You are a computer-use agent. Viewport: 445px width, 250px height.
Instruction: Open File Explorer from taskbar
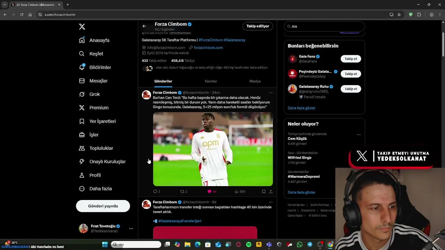[x=187, y=244]
